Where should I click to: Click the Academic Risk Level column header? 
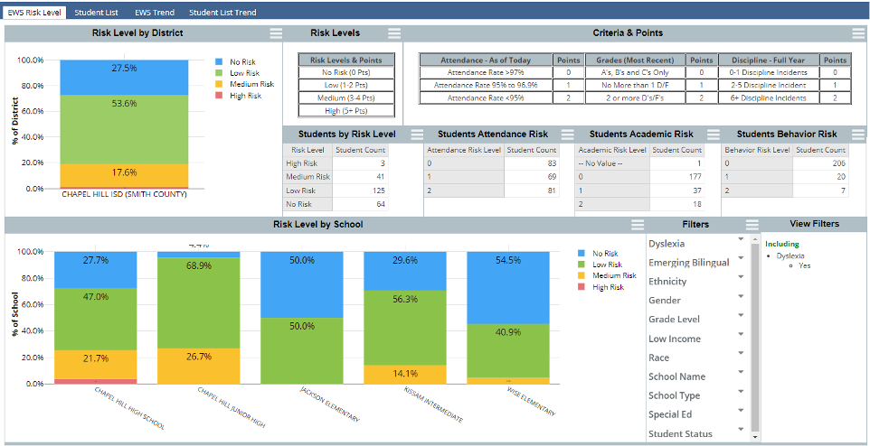612,150
